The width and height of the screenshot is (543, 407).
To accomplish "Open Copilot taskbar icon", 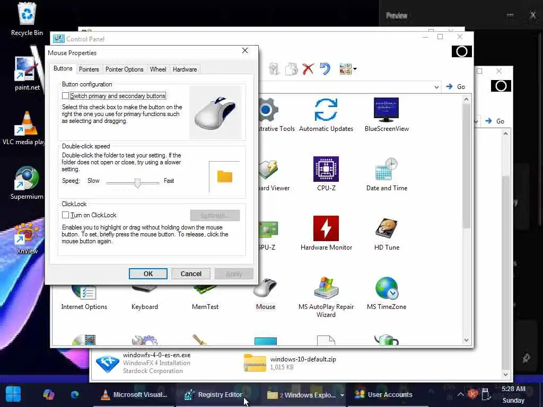I will click(x=48, y=394).
